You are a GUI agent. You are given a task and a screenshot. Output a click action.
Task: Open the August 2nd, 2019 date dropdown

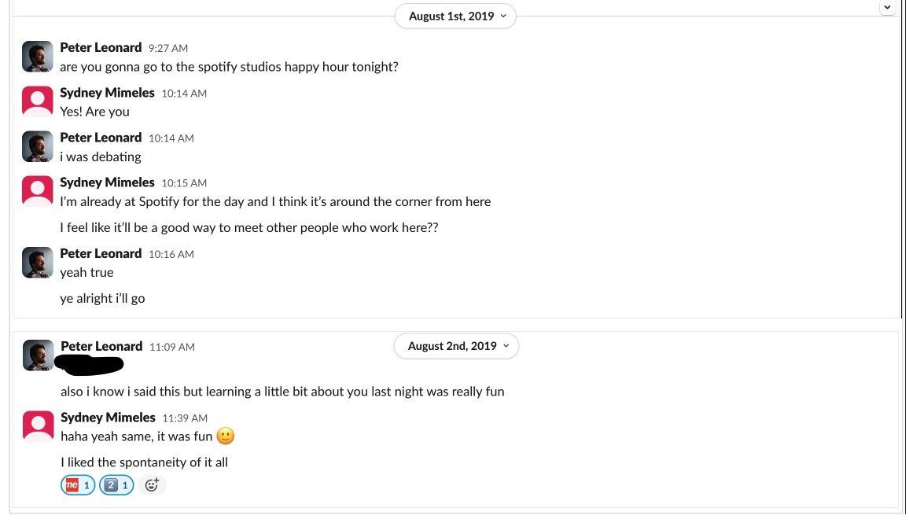(456, 346)
